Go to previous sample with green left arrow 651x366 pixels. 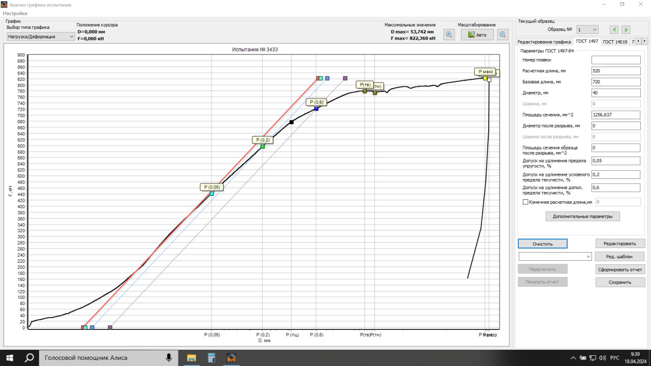coord(614,29)
